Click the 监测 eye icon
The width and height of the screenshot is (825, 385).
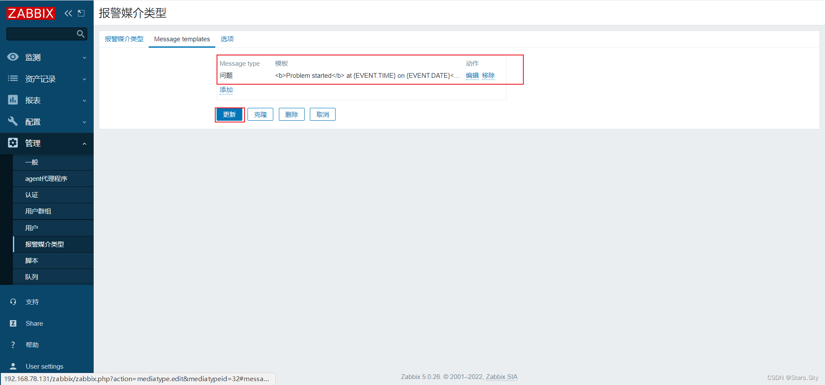point(13,57)
